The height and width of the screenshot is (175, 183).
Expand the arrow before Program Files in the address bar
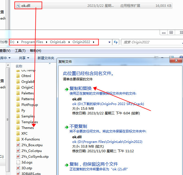coord(18,42)
